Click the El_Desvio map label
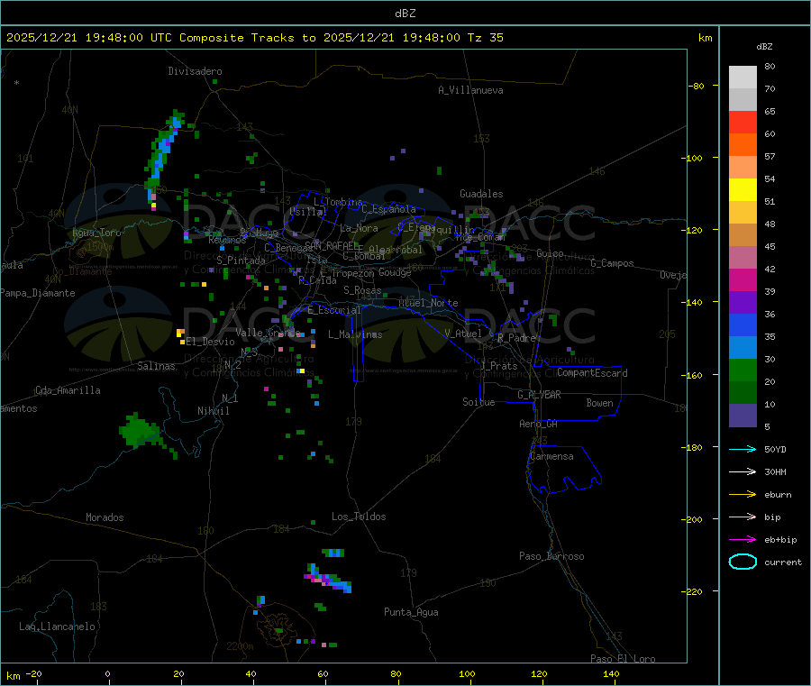The image size is (811, 686). pos(211,342)
